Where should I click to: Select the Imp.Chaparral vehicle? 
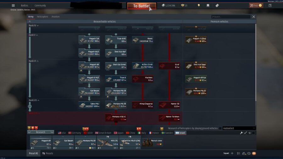tap(142, 105)
